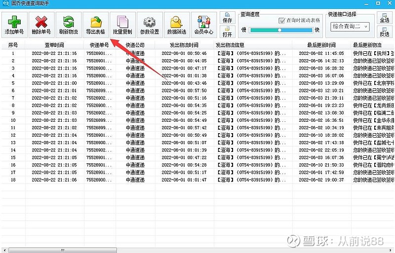
Task: Toggle 查询时滚动表格 checkbox
Action: [x=281, y=21]
